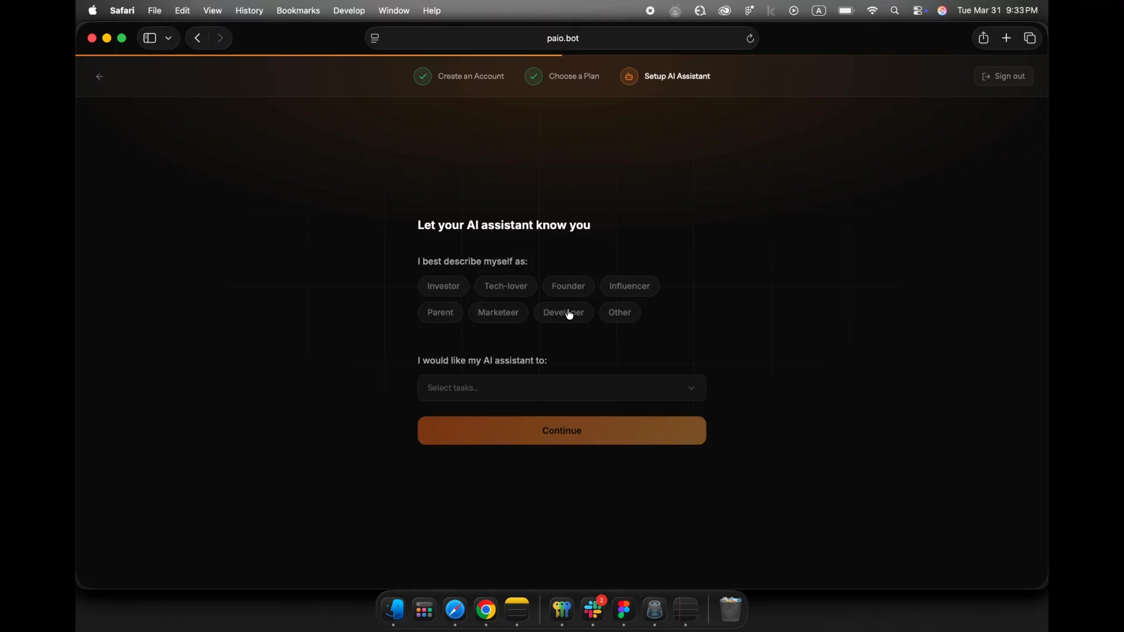
Task: Open the website settings icon in address bar
Action: (x=375, y=39)
